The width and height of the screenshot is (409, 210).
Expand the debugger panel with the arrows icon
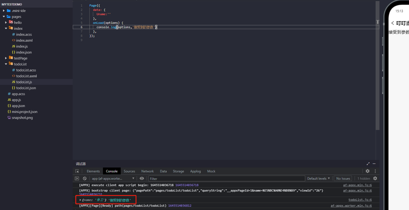point(368,164)
